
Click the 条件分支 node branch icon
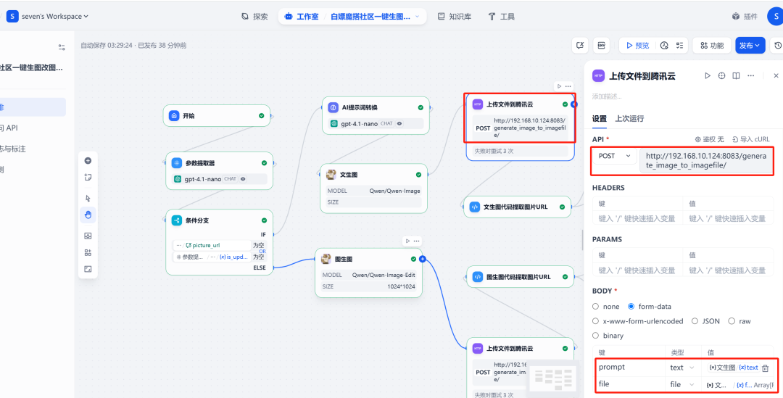(177, 220)
